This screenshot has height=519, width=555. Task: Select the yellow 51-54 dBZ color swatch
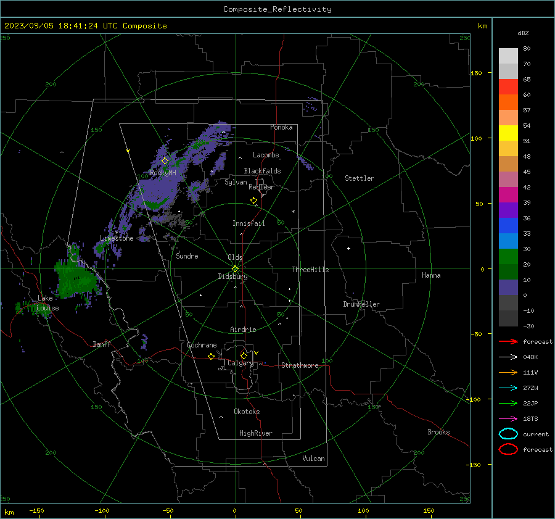click(508, 133)
